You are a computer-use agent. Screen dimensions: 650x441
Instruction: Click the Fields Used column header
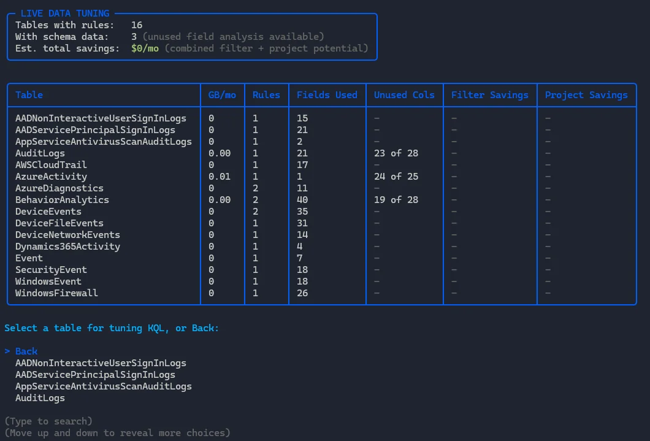[x=327, y=95]
